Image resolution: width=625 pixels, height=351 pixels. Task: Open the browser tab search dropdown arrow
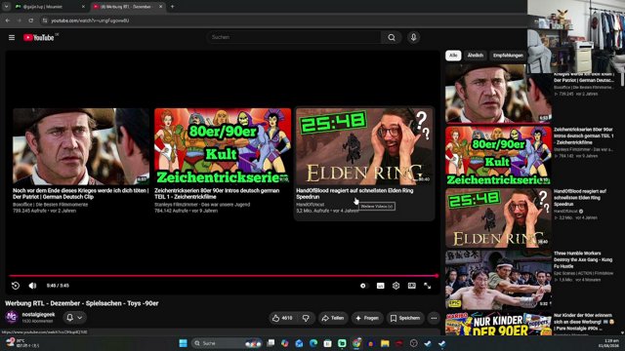tap(6, 7)
